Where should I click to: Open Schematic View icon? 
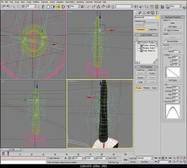pyautogui.click(x=157, y=7)
